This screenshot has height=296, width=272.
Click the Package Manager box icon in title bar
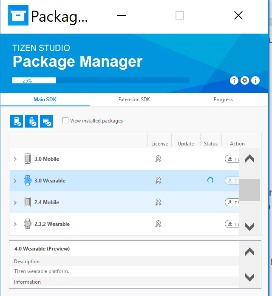tap(18, 15)
